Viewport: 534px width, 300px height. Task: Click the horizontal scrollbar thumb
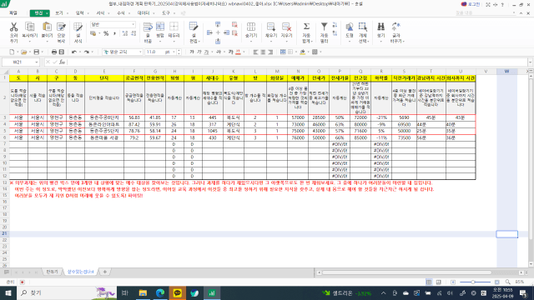point(406,272)
